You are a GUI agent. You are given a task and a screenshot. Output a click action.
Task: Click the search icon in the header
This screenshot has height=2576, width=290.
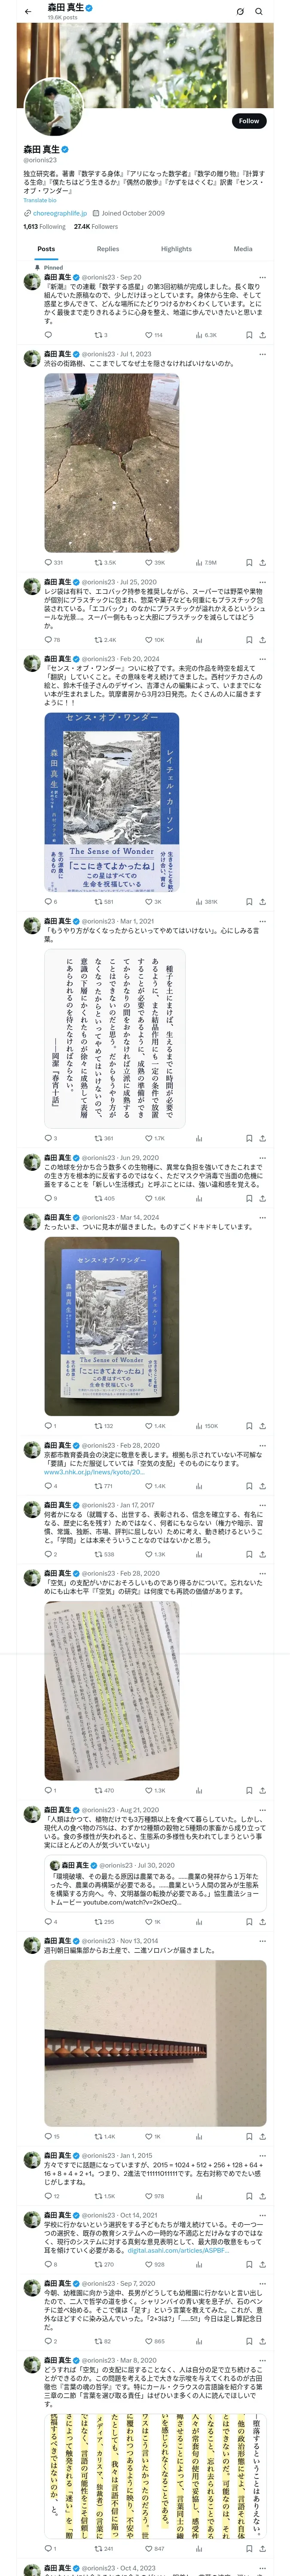click(259, 11)
